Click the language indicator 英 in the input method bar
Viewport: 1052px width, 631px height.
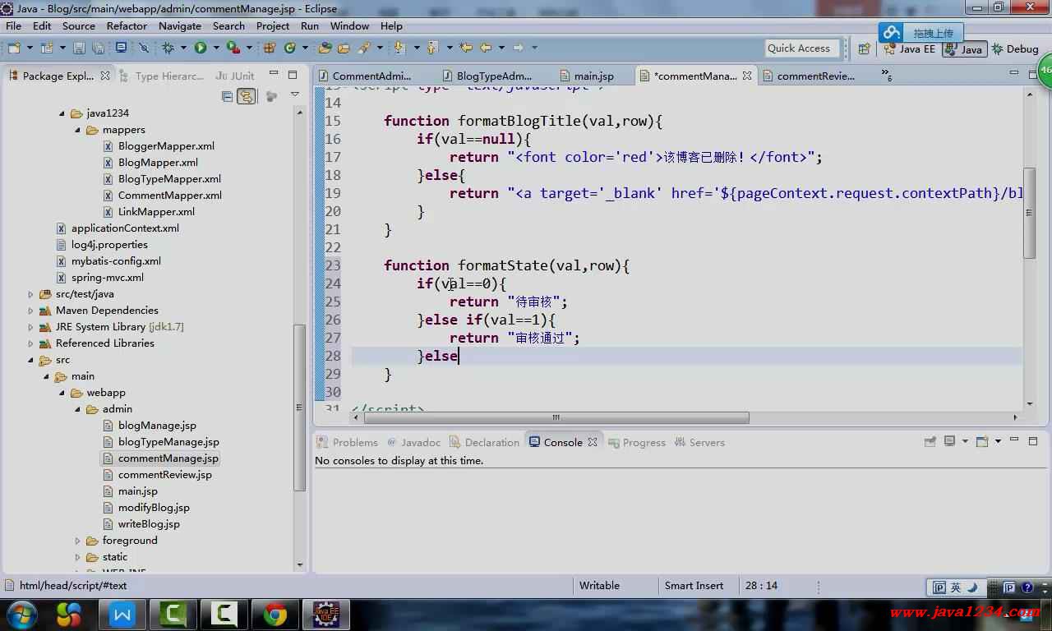(956, 587)
